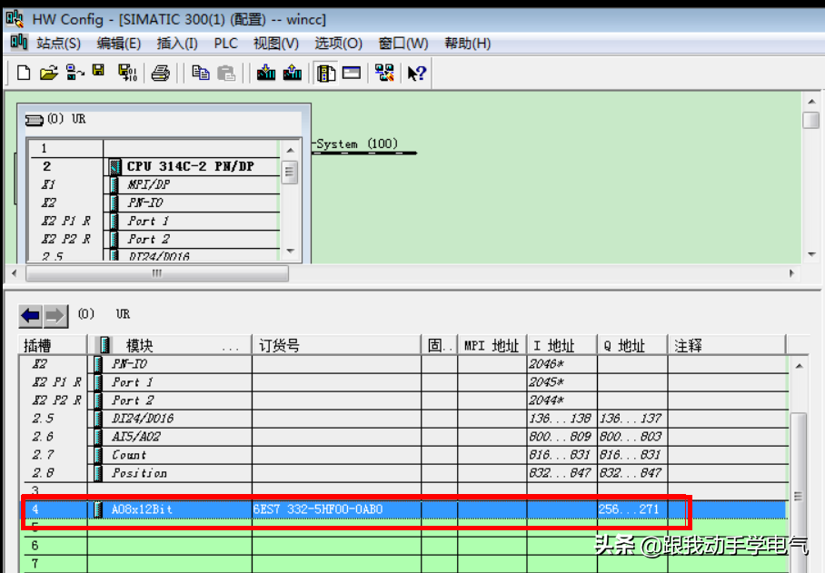Click station view horizontal scrollbar thumb
The height and width of the screenshot is (573, 825).
(157, 273)
